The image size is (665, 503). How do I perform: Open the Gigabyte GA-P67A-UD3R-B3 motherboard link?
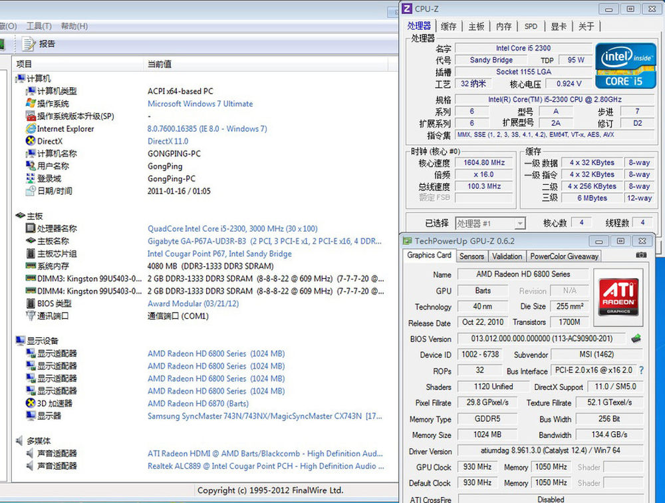[264, 241]
